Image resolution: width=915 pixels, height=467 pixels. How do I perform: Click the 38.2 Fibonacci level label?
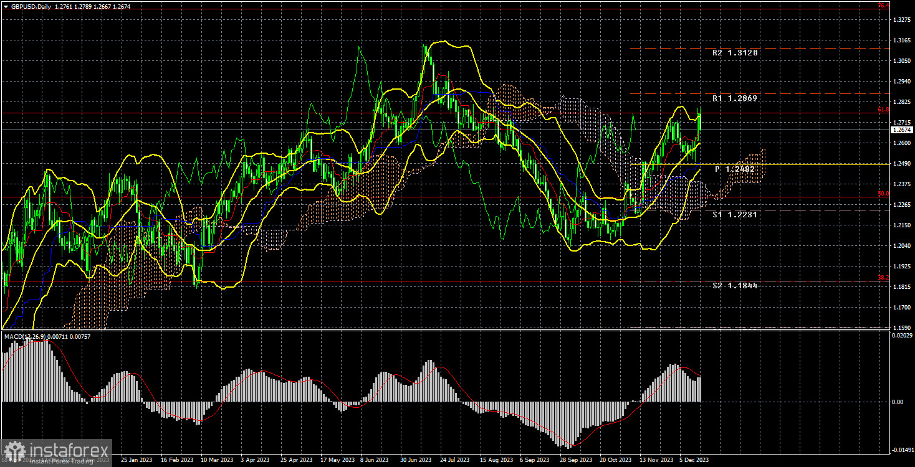tap(883, 278)
